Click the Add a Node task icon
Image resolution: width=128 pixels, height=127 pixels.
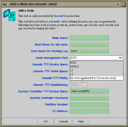[x=9, y=15]
